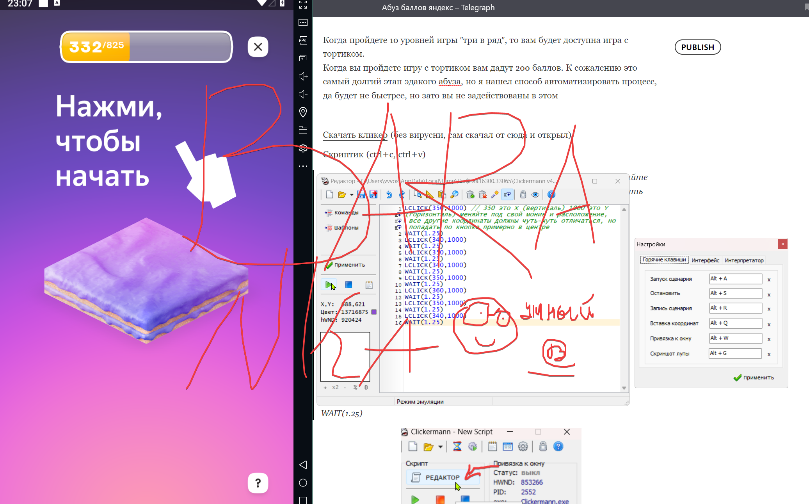
Task: Click line 16 WAIT(1.25) in the script
Action: click(424, 322)
